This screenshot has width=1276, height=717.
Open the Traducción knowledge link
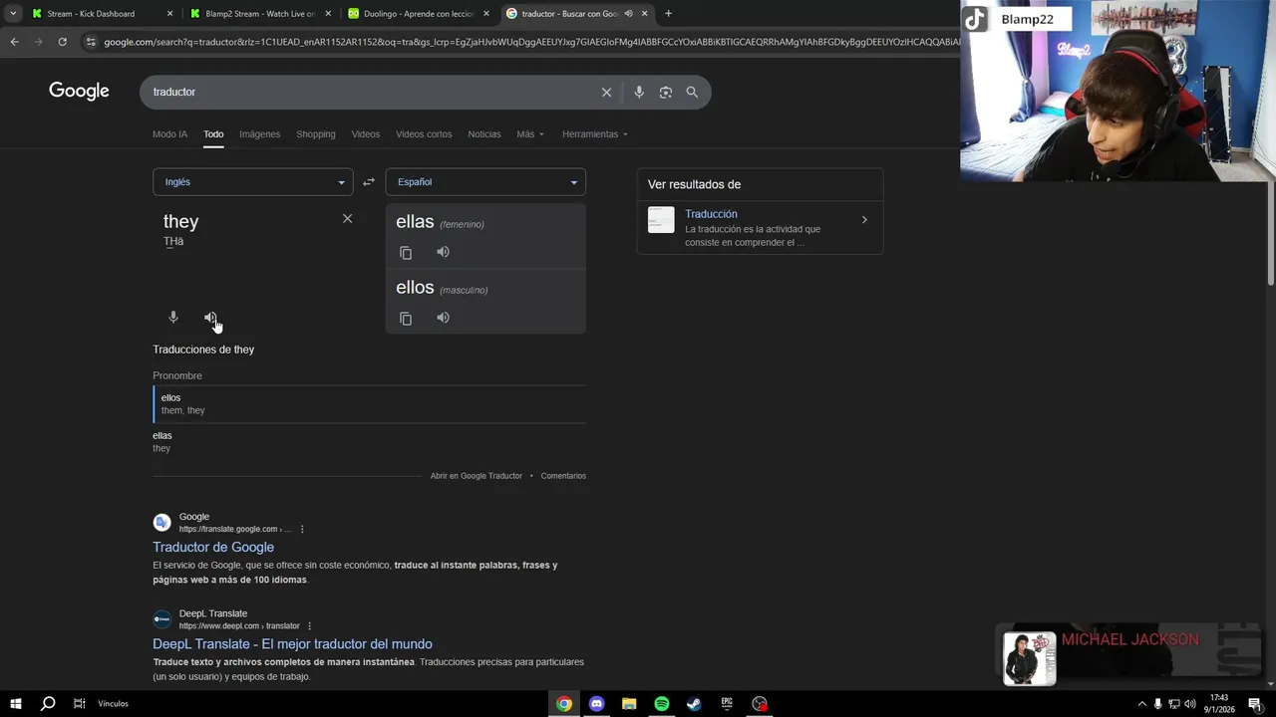711,214
